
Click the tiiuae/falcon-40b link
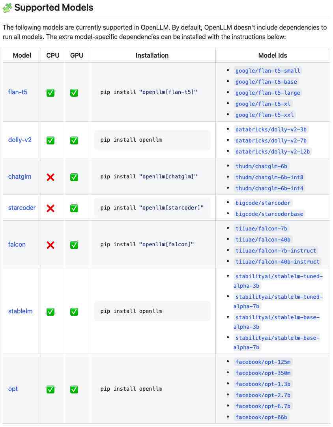coord(263,240)
